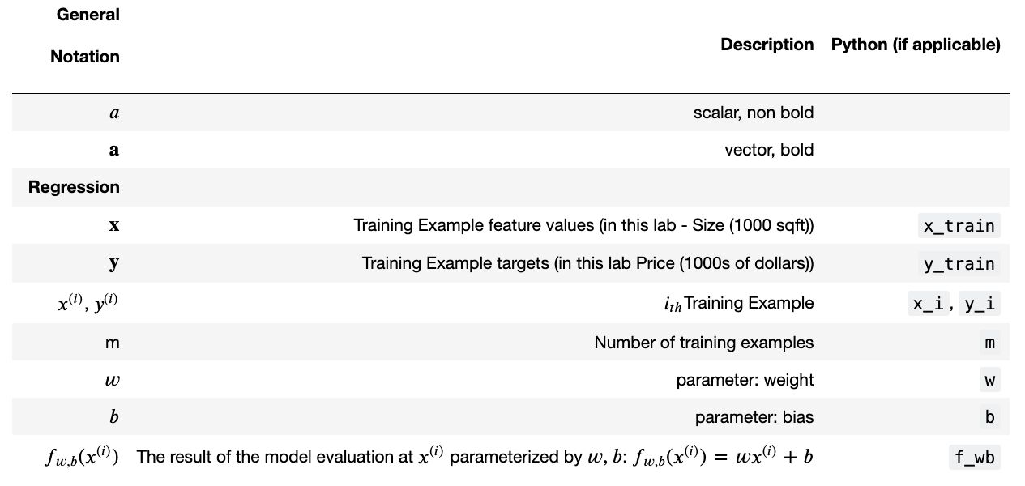The height and width of the screenshot is (486, 1025).
Task: Click the Training Example targets description
Action: click(x=587, y=263)
